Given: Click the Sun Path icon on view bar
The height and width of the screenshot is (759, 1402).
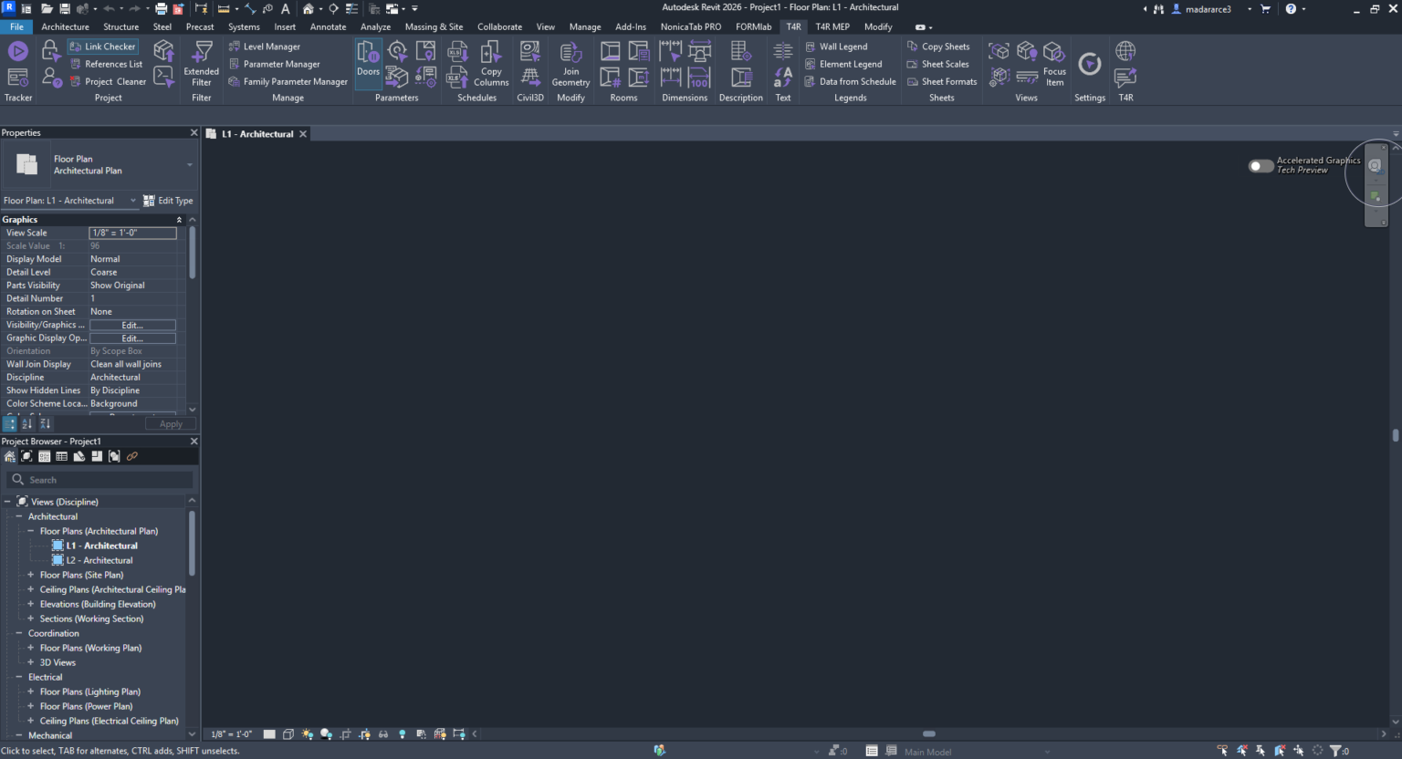Looking at the screenshot, I should [x=307, y=733].
